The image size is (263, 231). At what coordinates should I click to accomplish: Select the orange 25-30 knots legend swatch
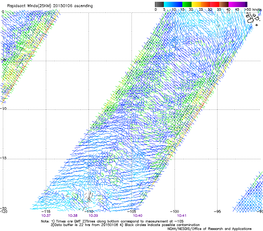pos(205,4)
